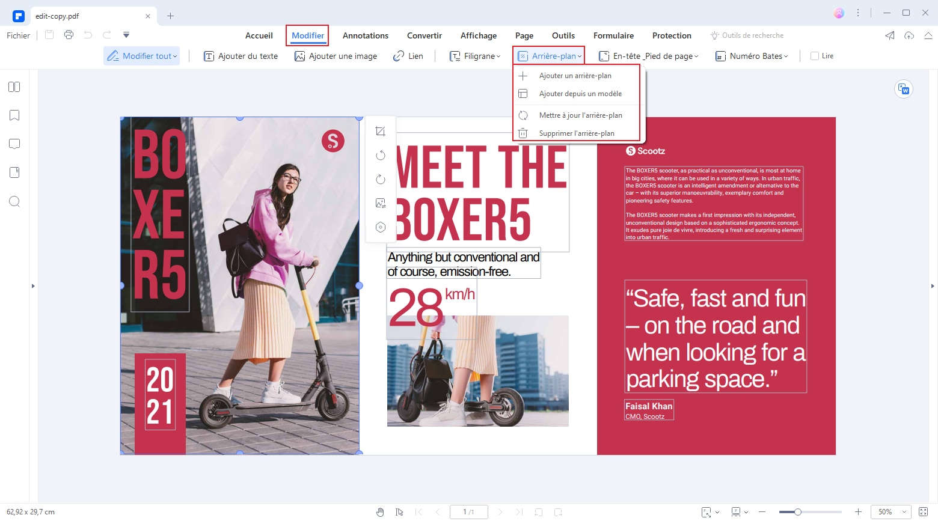This screenshot has width=938, height=521.
Task: Go to first page button
Action: [419, 512]
